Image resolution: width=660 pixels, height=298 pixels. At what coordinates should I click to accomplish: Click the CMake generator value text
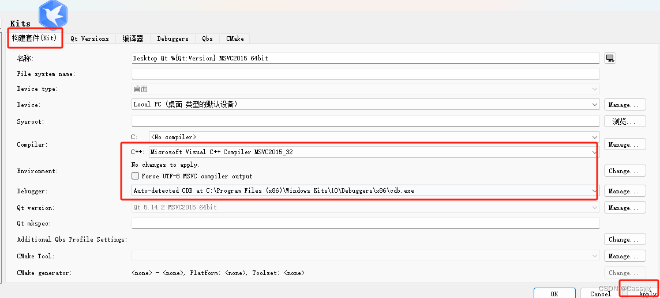point(218,273)
